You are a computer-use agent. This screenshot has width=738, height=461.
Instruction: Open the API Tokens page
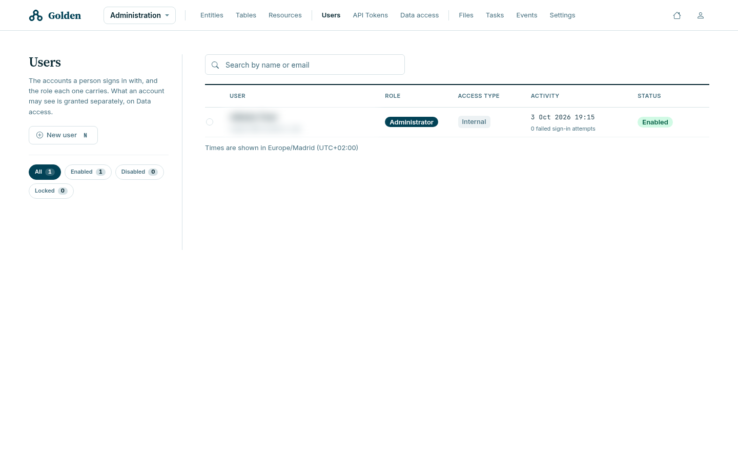pos(371,15)
